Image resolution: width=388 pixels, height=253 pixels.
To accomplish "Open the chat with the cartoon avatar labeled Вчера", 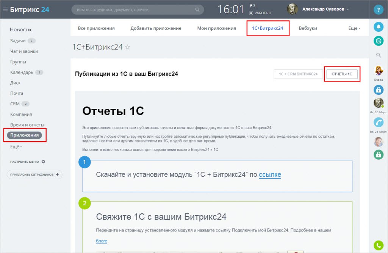I will pos(379,71).
